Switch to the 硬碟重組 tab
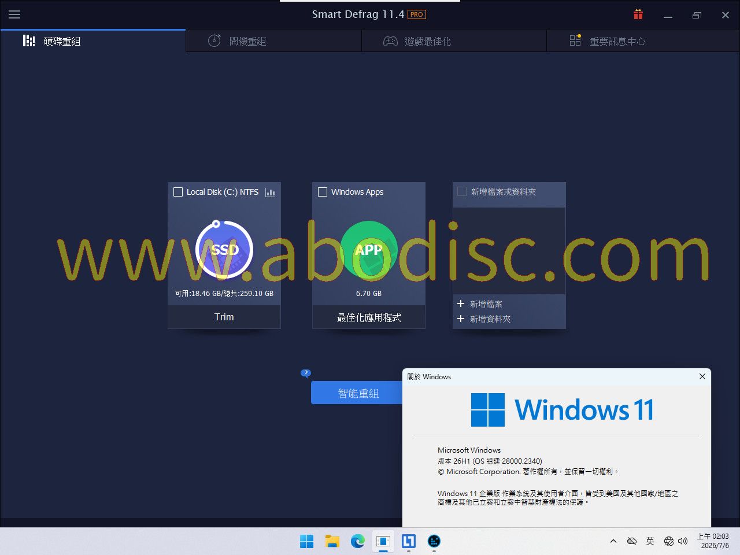The width and height of the screenshot is (740, 555). coord(93,41)
